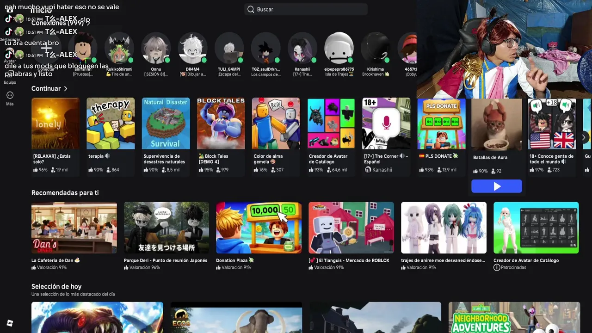Open DR4M4 friend avatar

click(x=192, y=48)
